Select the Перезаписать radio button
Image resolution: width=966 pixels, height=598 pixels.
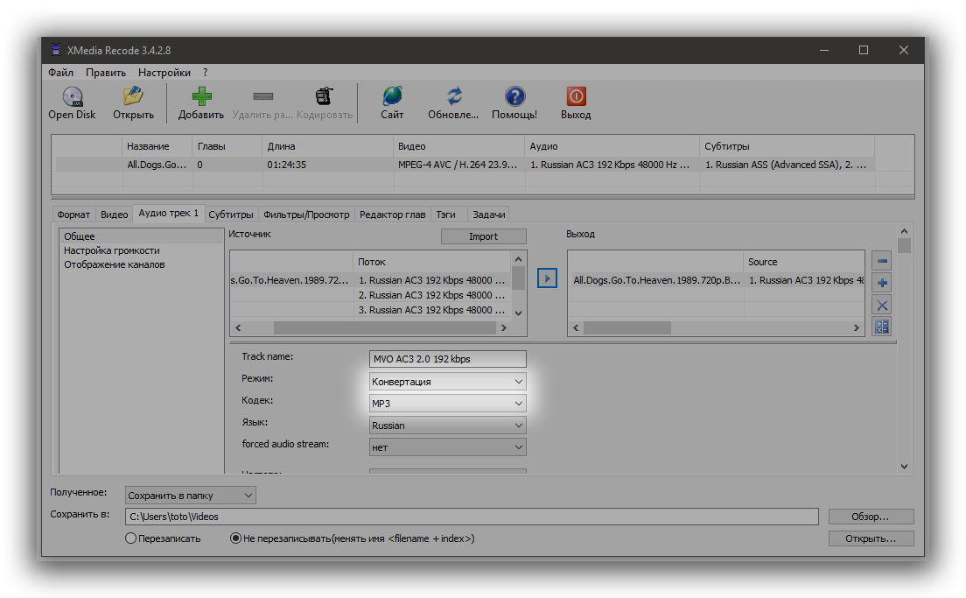point(131,538)
